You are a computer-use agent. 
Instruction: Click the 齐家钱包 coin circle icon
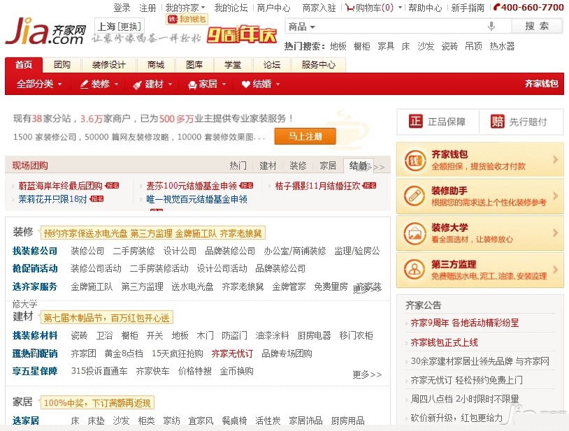point(415,161)
